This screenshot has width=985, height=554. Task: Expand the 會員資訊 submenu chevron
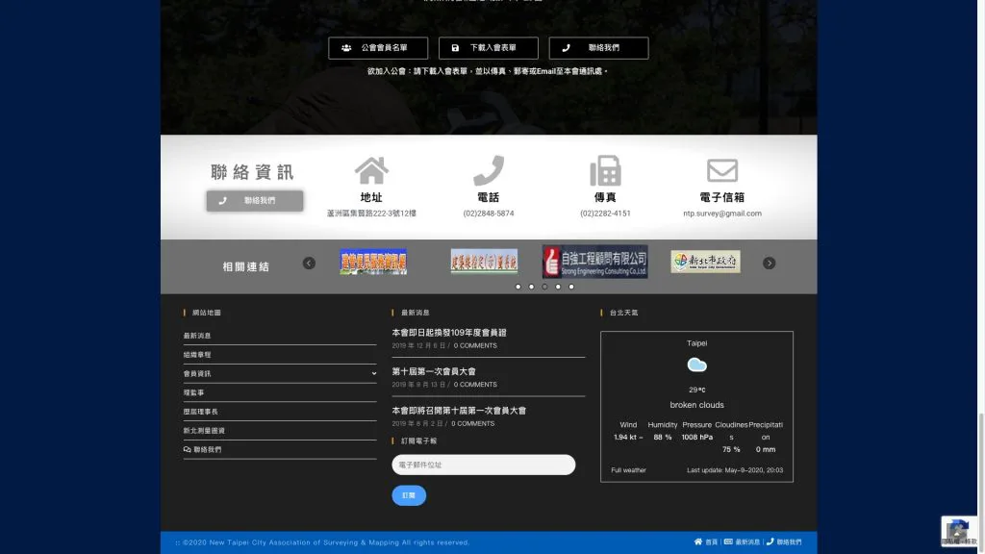tap(374, 373)
